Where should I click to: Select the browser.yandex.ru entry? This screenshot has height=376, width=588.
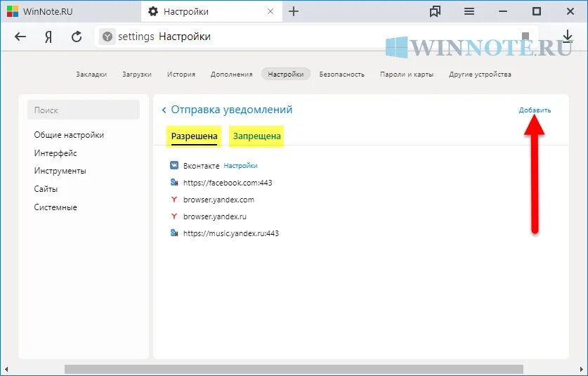coord(215,216)
